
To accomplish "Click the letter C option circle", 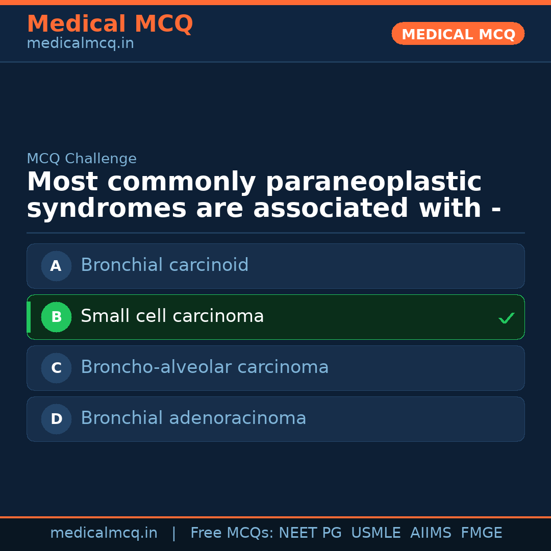I will (56, 368).
